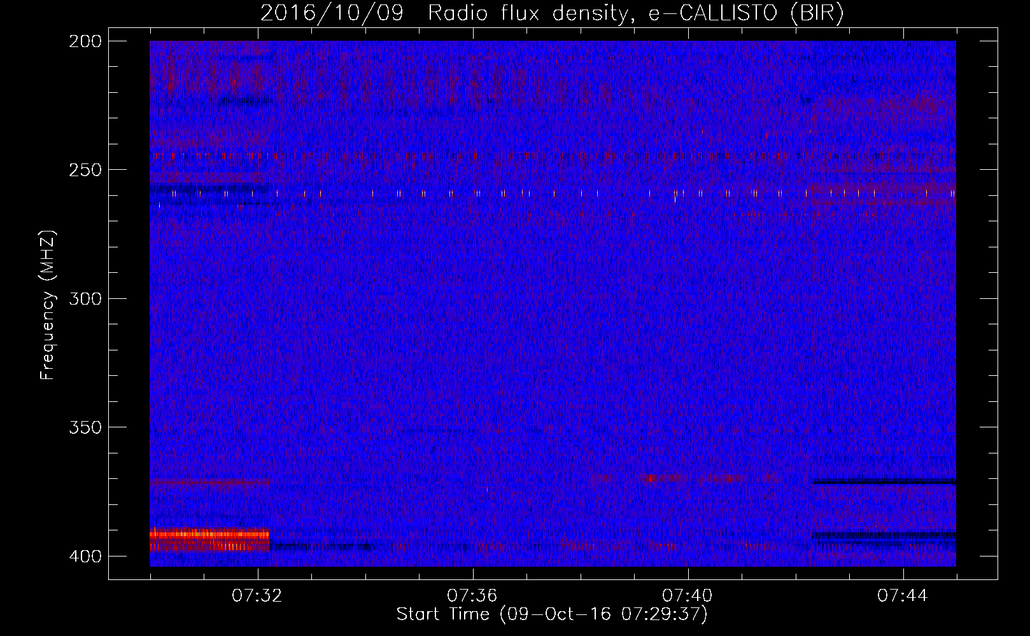Click the '250' frequency tick label

[85, 170]
